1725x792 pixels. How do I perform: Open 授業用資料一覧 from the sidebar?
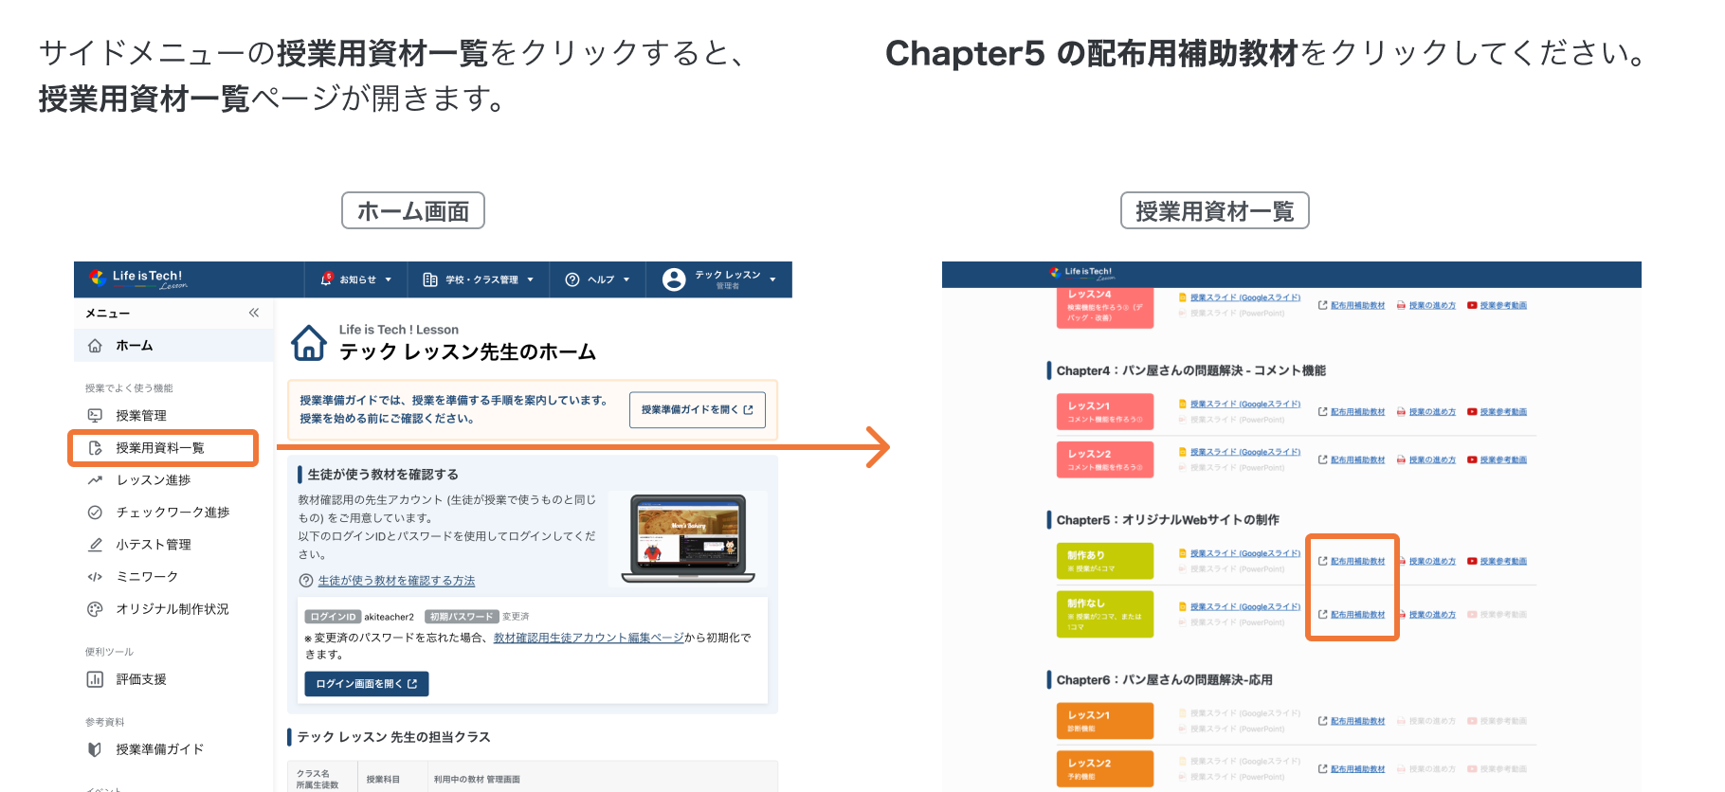tap(160, 448)
